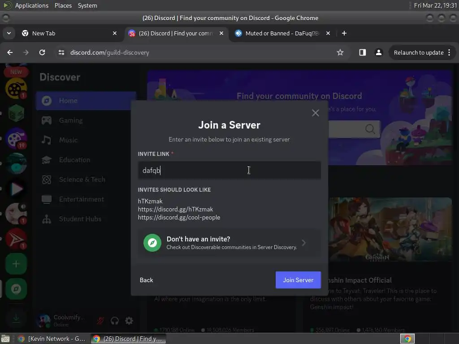Screen dimensions: 459x344
Task: Close the New Tab tab
Action: tap(115, 33)
